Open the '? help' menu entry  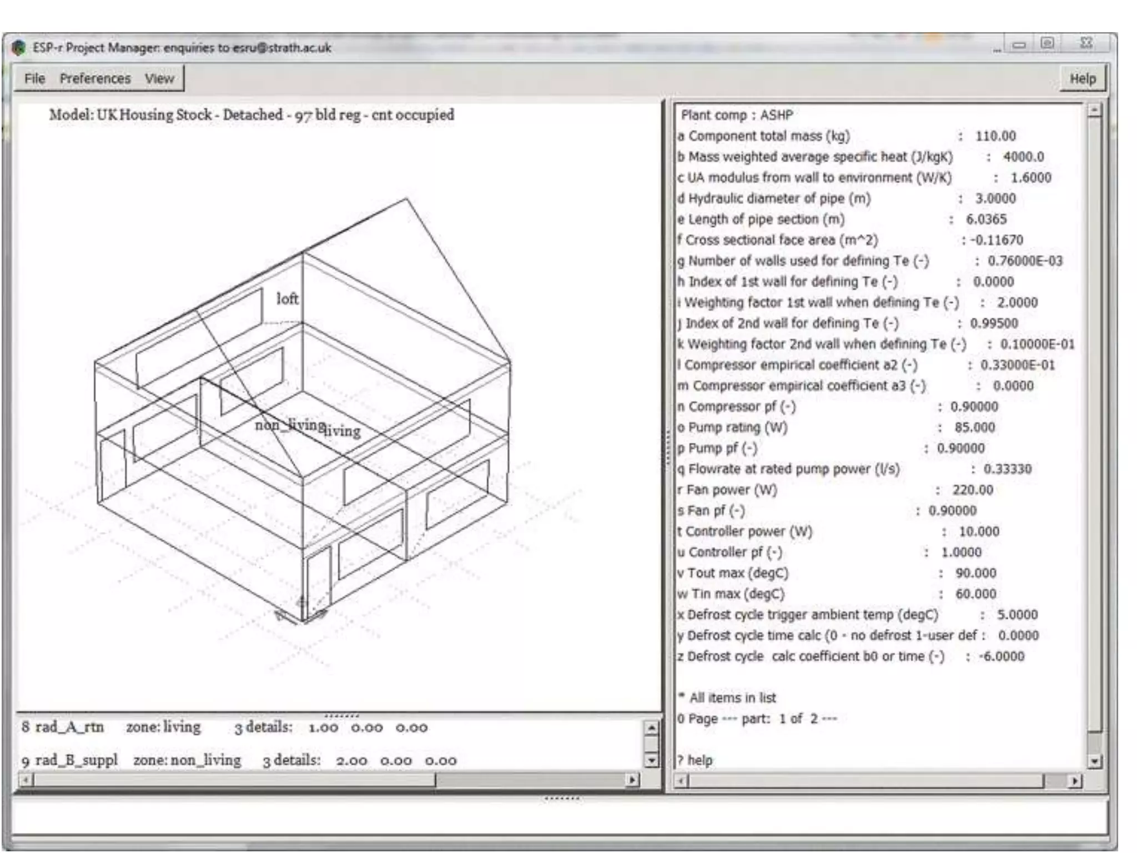point(695,760)
